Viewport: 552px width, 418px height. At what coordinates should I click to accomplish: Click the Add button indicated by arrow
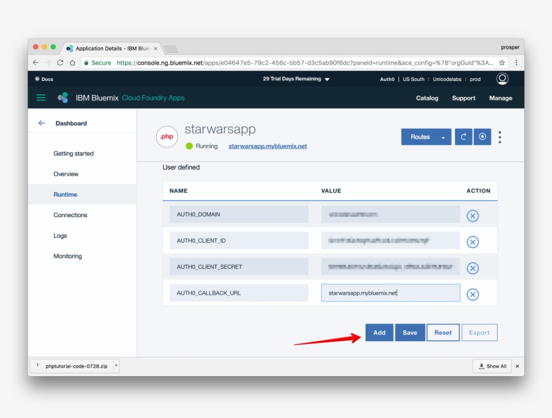pos(379,332)
